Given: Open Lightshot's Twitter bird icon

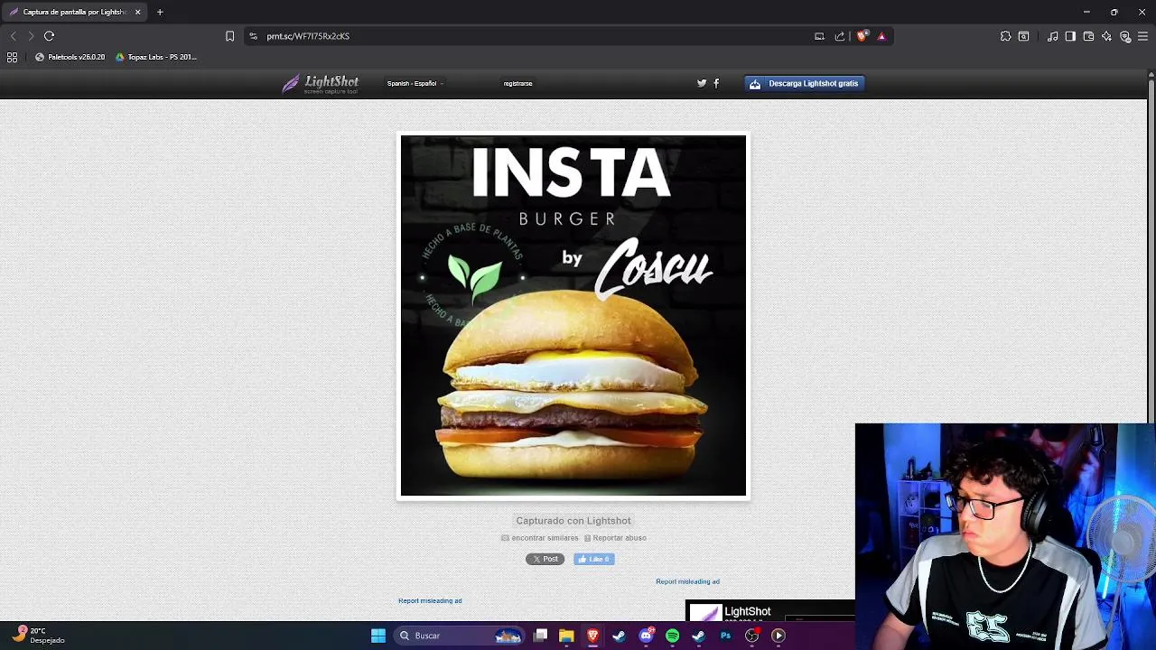Looking at the screenshot, I should point(702,83).
